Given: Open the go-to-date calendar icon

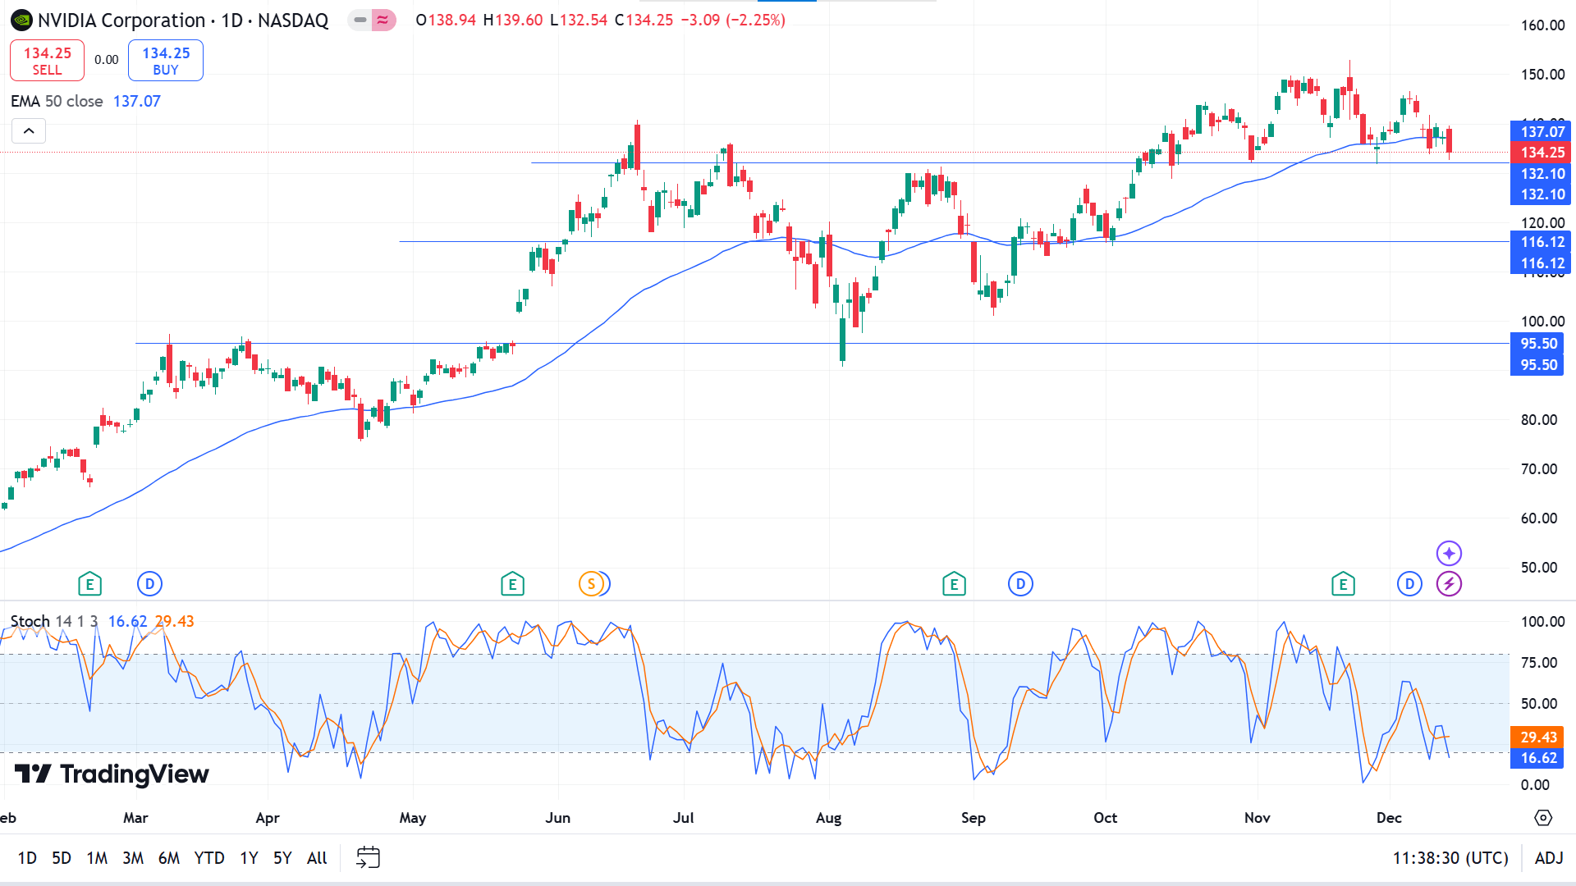Looking at the screenshot, I should tap(368, 858).
